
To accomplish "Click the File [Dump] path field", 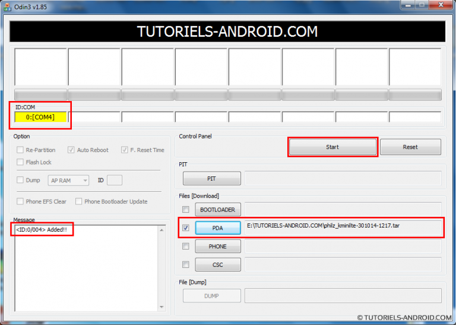I will 343,296.
